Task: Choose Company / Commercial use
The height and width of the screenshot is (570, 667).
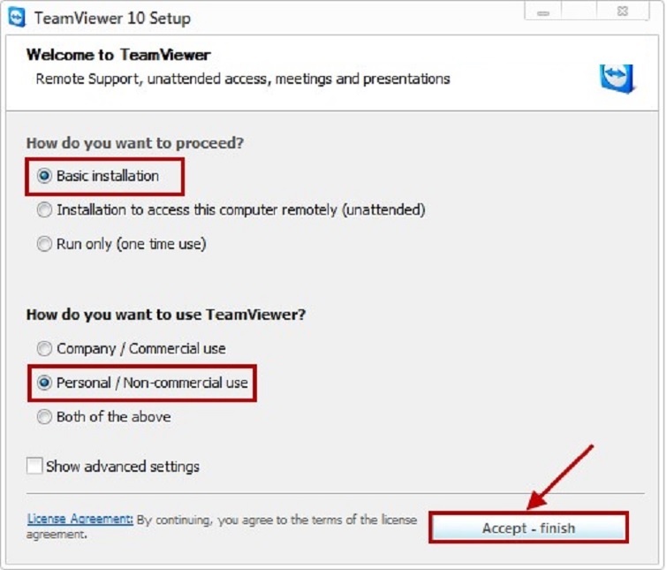Action: (x=44, y=348)
